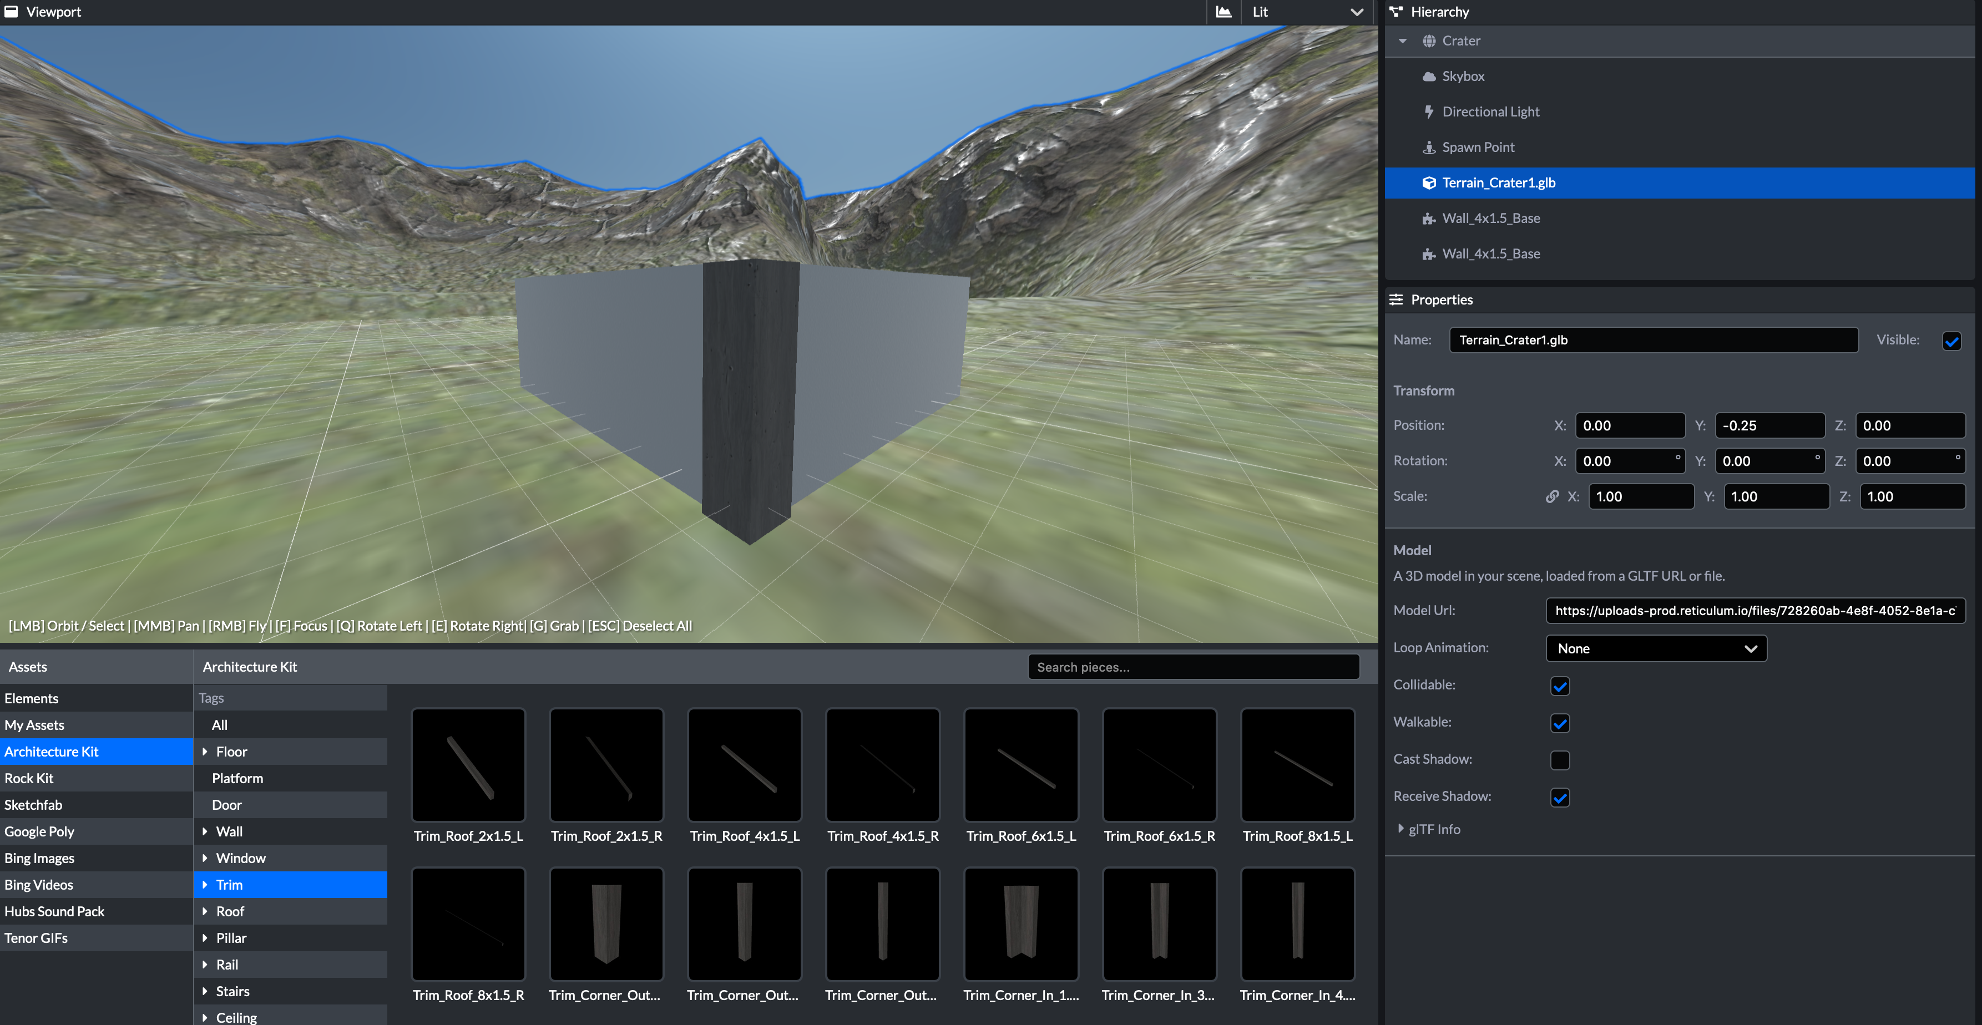
Task: Click the Skybox cloud icon in Hierarchy
Action: tap(1429, 76)
